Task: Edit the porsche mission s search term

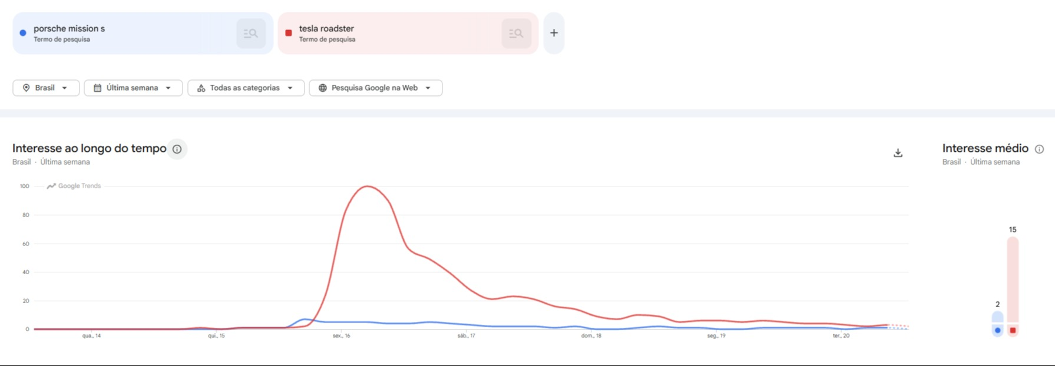Action: click(x=70, y=28)
